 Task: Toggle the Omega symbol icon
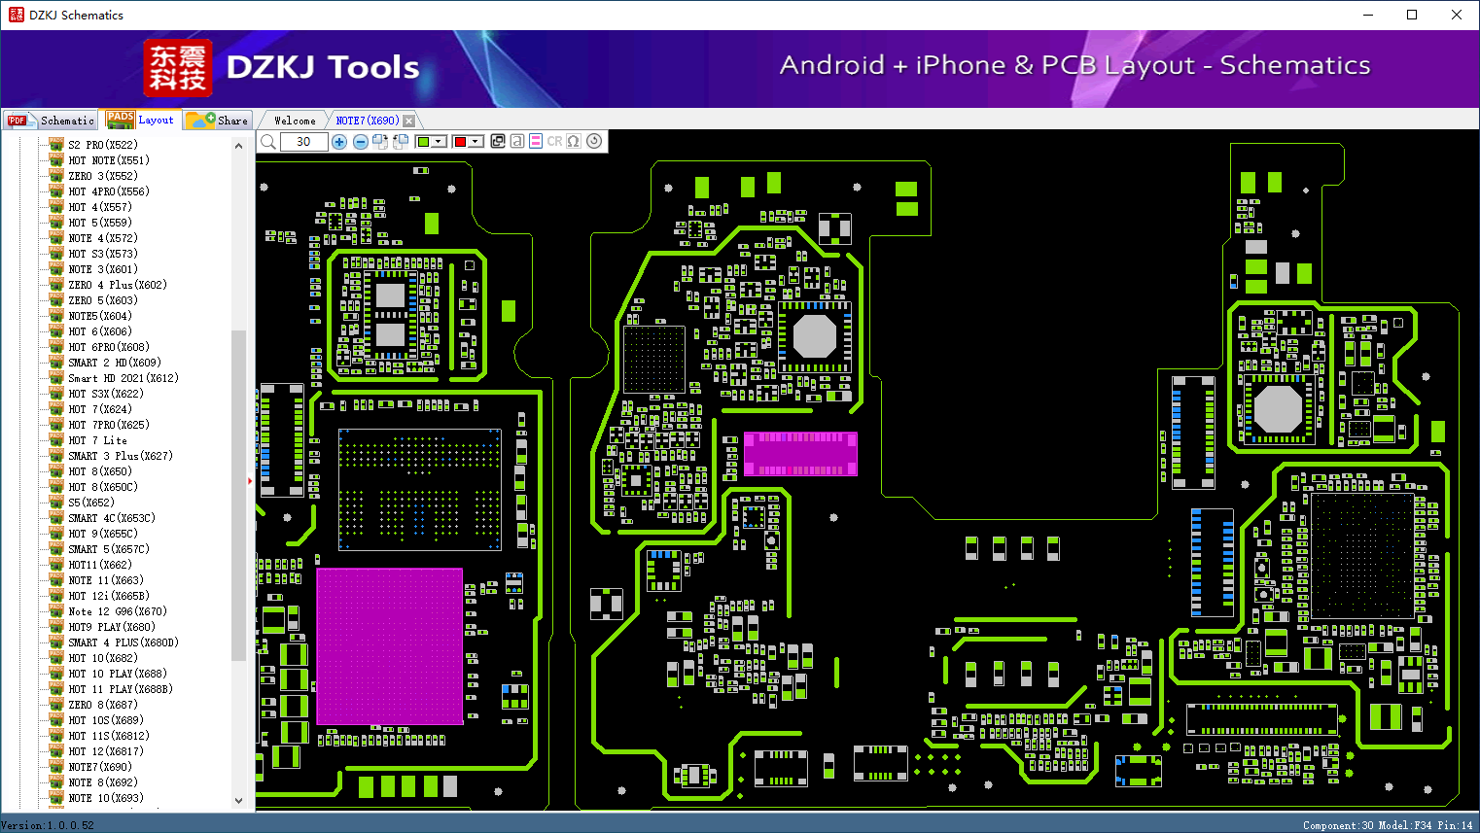(x=574, y=141)
